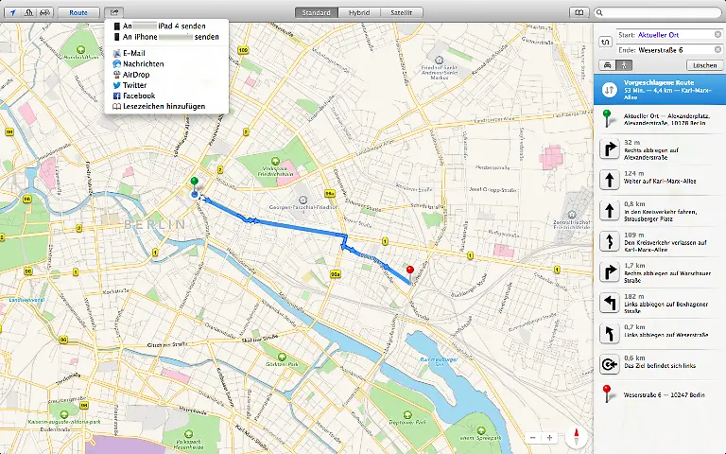Click the current location arrow icon
This screenshot has width=726, height=454.
click(x=12, y=12)
